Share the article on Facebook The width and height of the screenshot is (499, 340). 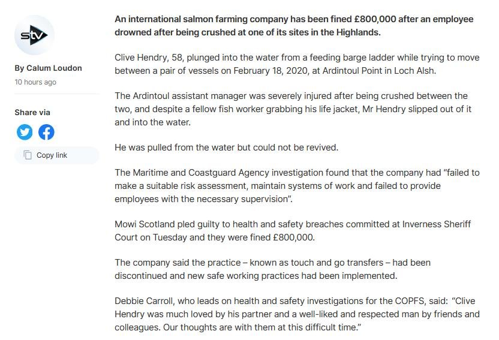pos(46,132)
